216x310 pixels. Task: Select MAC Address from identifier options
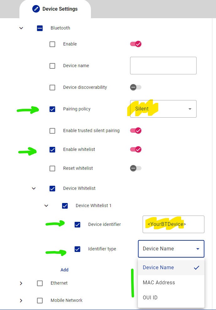pos(159,282)
